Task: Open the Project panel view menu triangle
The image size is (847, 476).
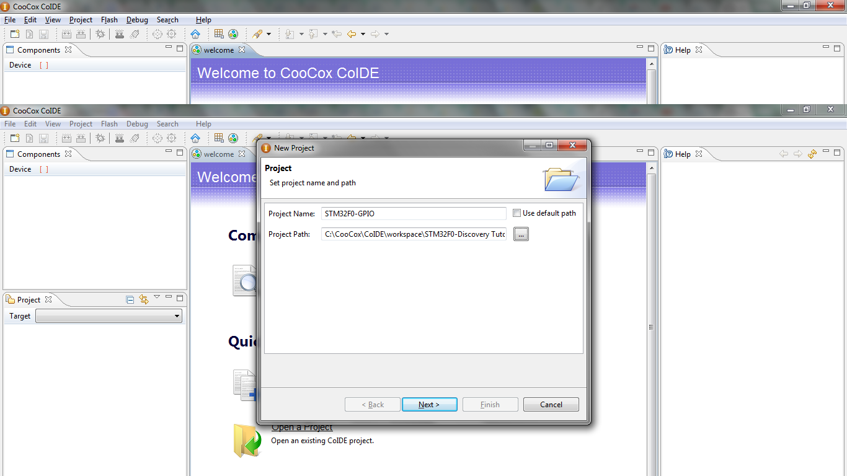Action: pos(157,297)
